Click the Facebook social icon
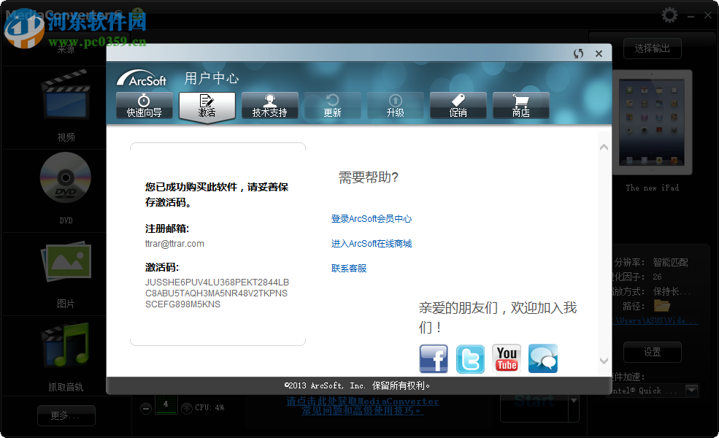The height and width of the screenshot is (438, 719). point(434,358)
